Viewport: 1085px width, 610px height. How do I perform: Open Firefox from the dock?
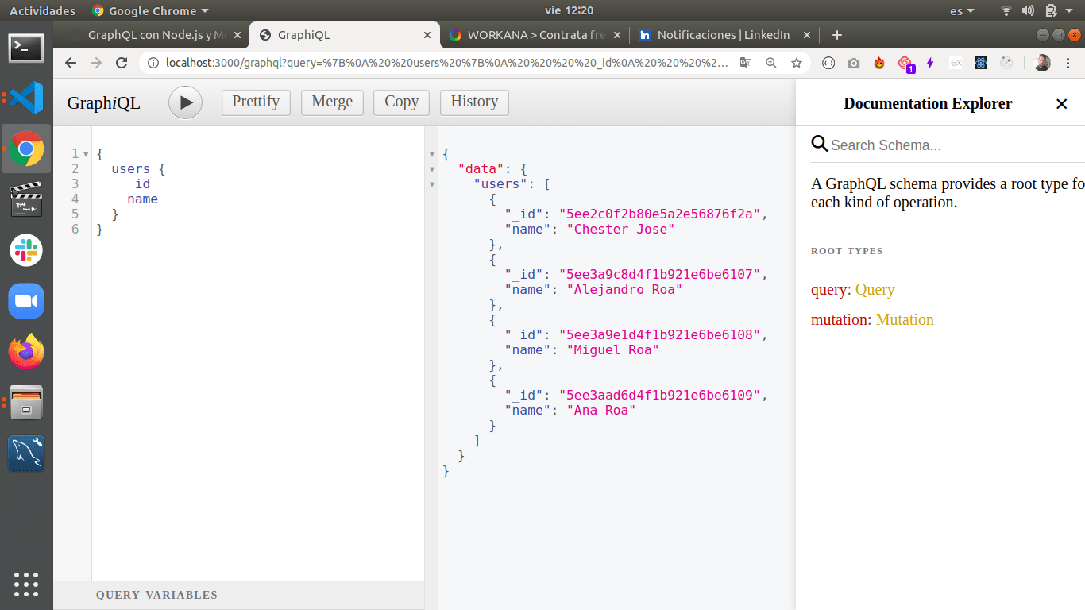click(x=26, y=352)
